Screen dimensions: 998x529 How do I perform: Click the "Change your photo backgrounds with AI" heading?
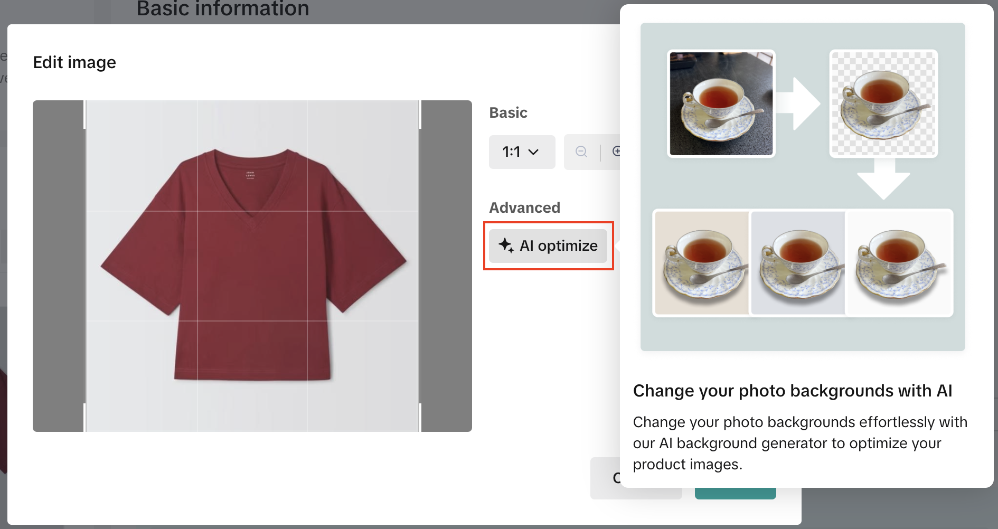click(792, 391)
